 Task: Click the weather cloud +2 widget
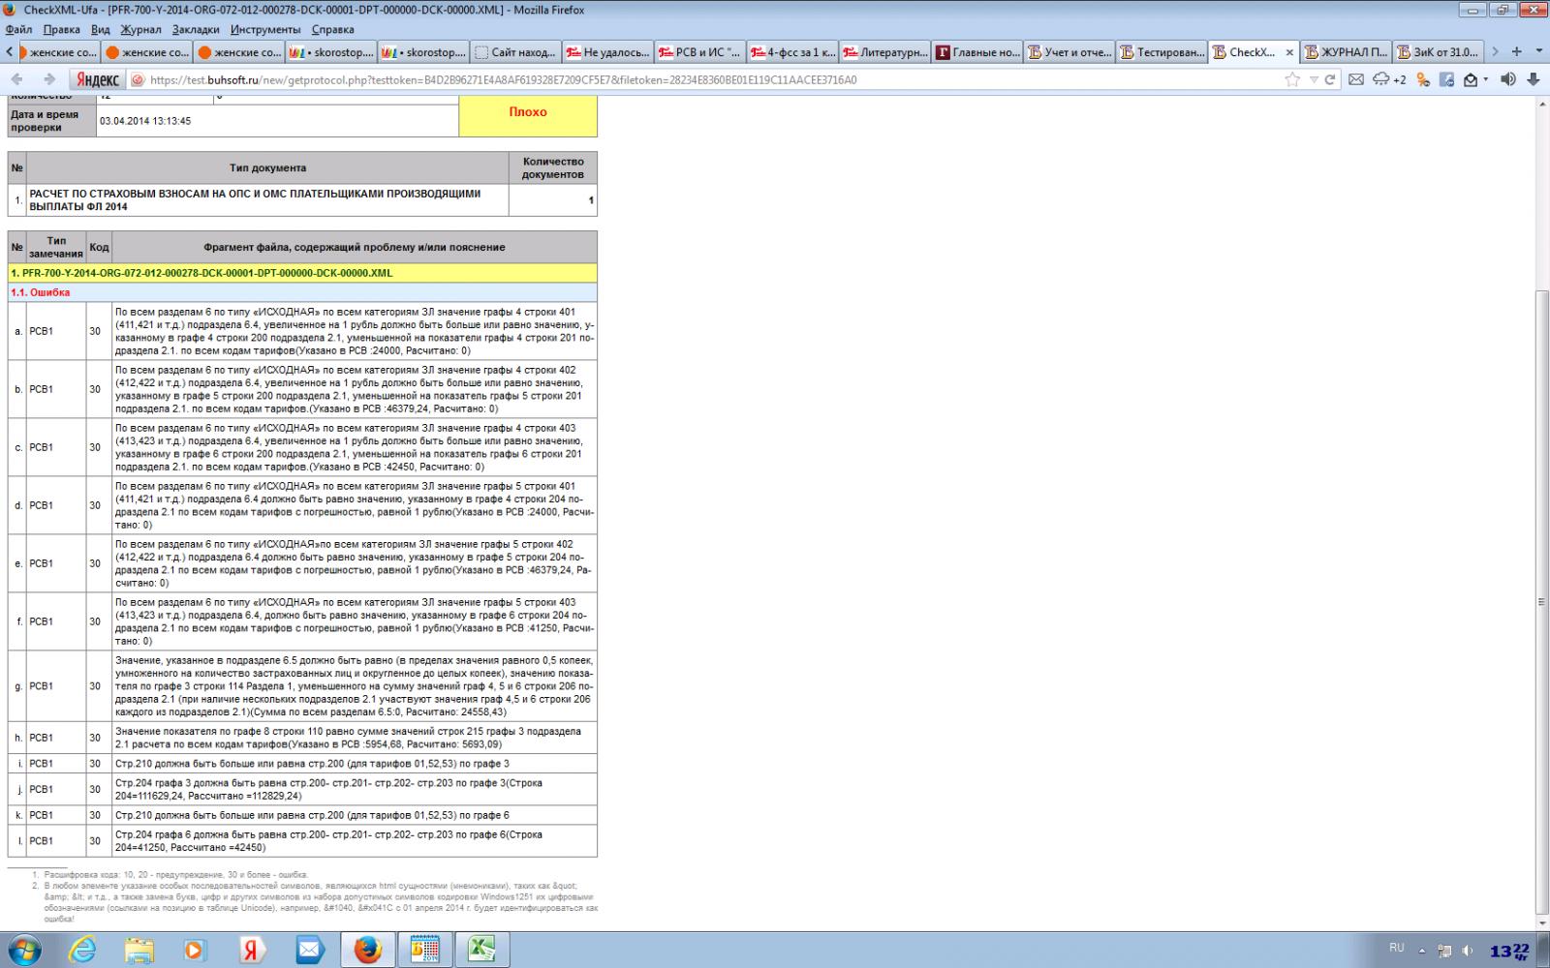point(1389,79)
